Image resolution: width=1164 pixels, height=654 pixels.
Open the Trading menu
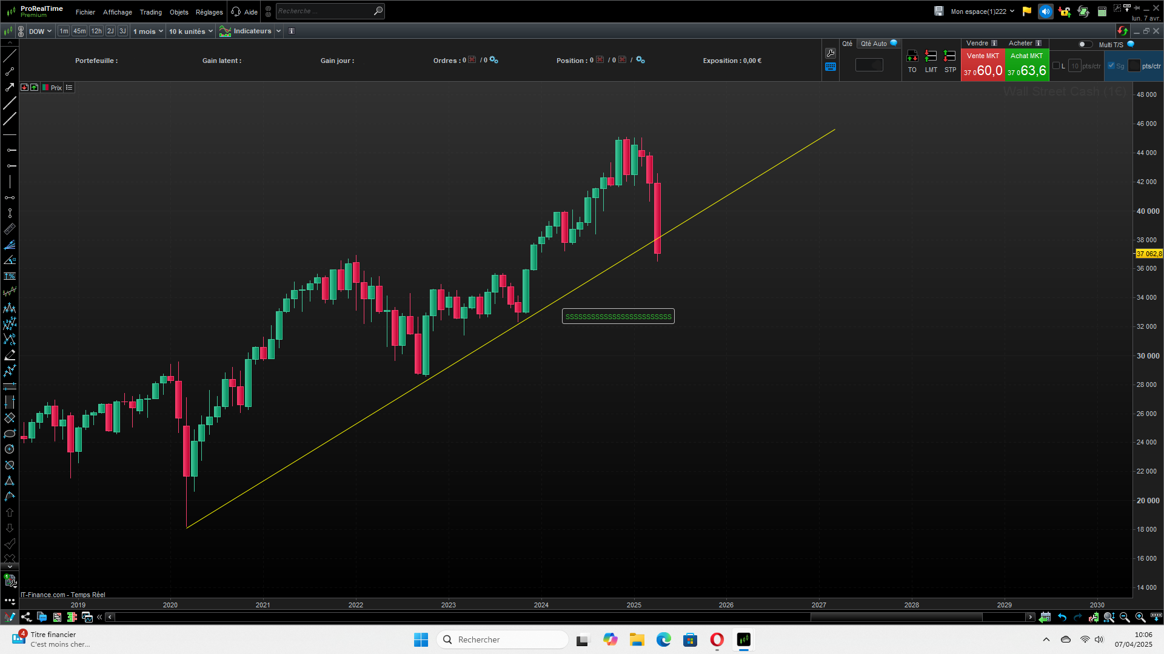(150, 12)
